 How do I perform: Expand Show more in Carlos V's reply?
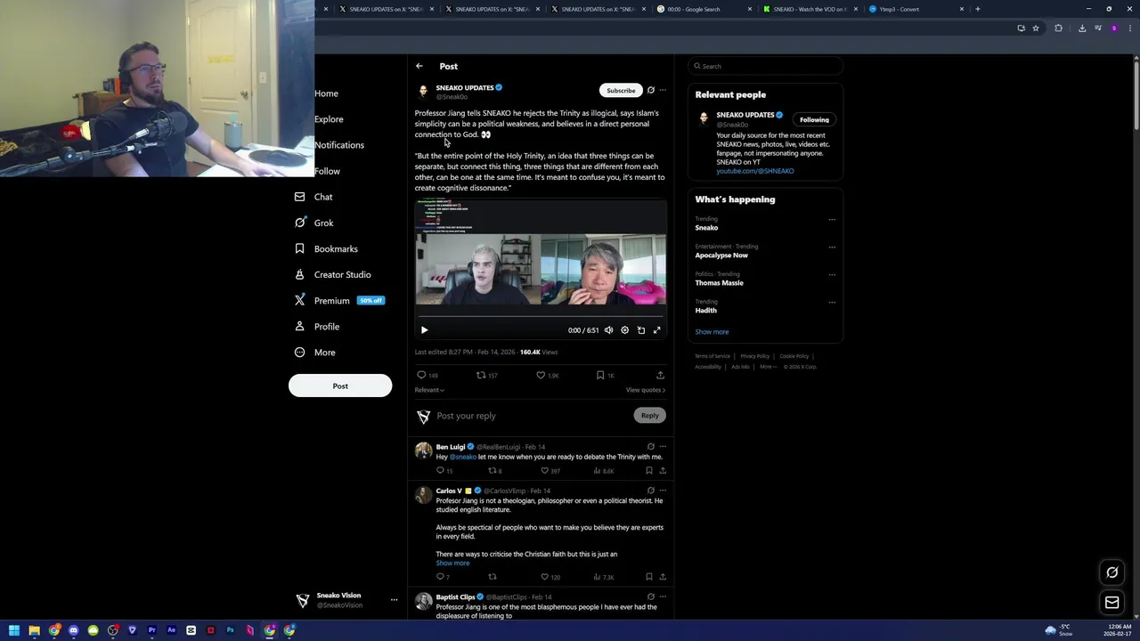(452, 563)
